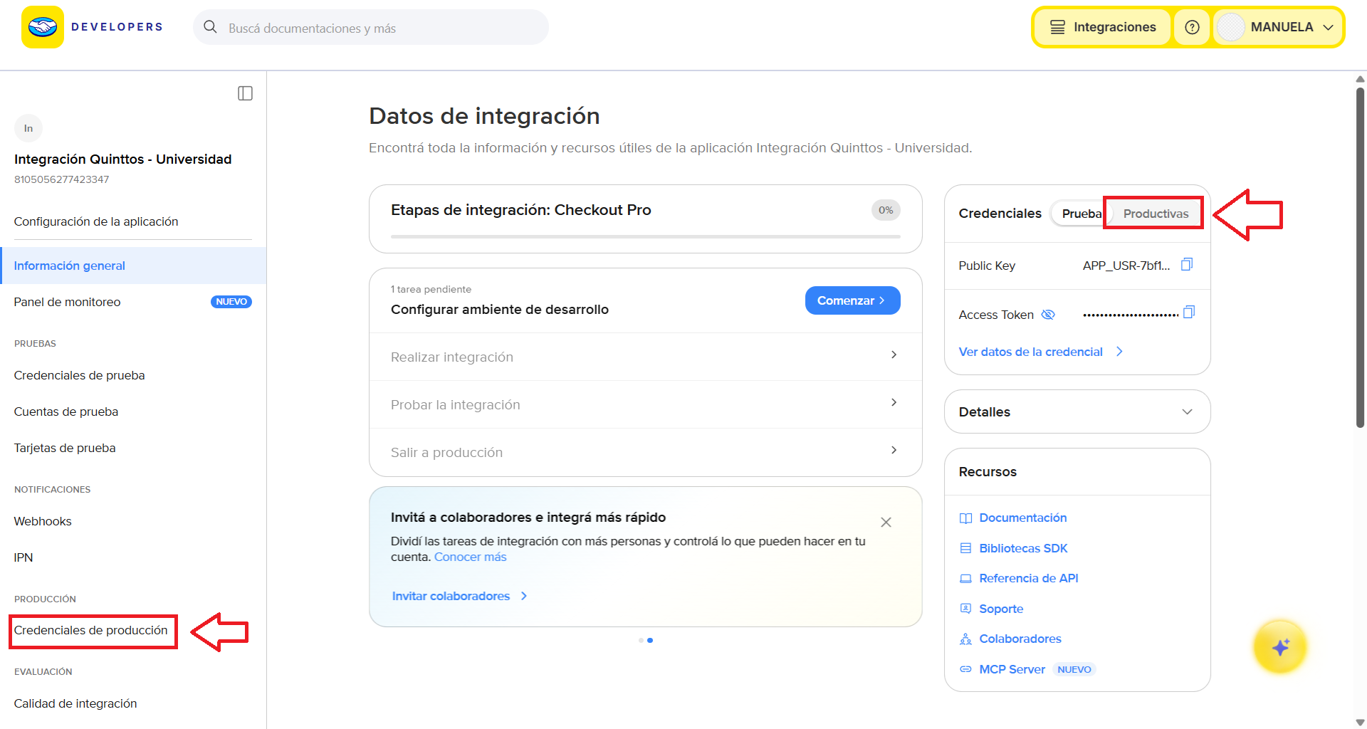Click the Soporte resource icon

965,609
